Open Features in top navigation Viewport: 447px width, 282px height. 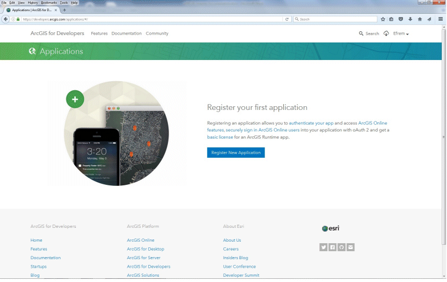pos(99,33)
